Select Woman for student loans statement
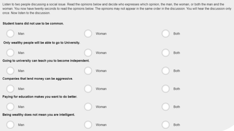Screen dimensions: 234x131 (88, 33)
